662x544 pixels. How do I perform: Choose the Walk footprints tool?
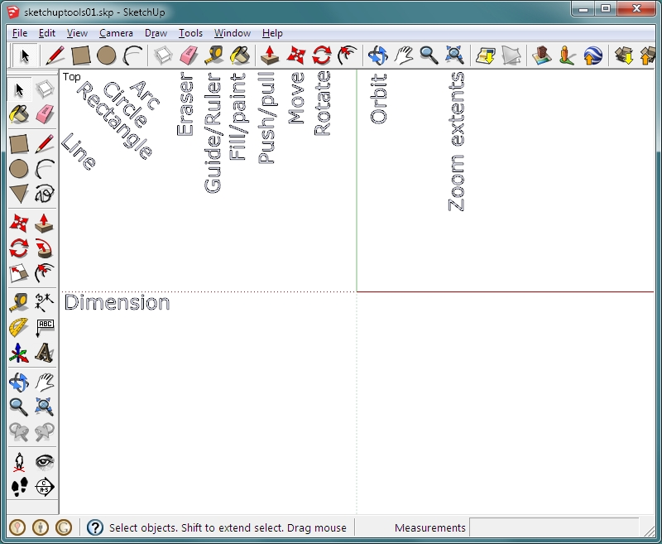pyautogui.click(x=19, y=487)
